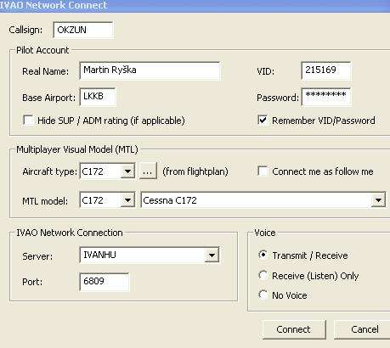Click the Connect button
Screen dimensions: 390x348
coord(294,329)
